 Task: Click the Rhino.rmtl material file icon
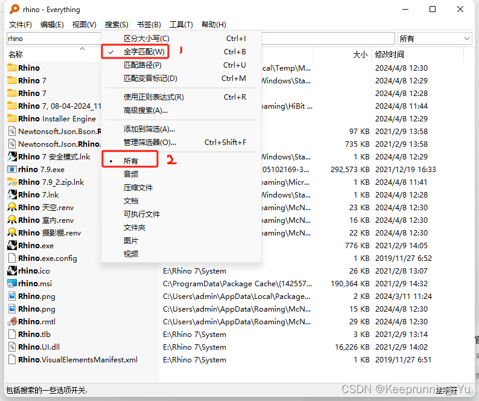point(12,321)
